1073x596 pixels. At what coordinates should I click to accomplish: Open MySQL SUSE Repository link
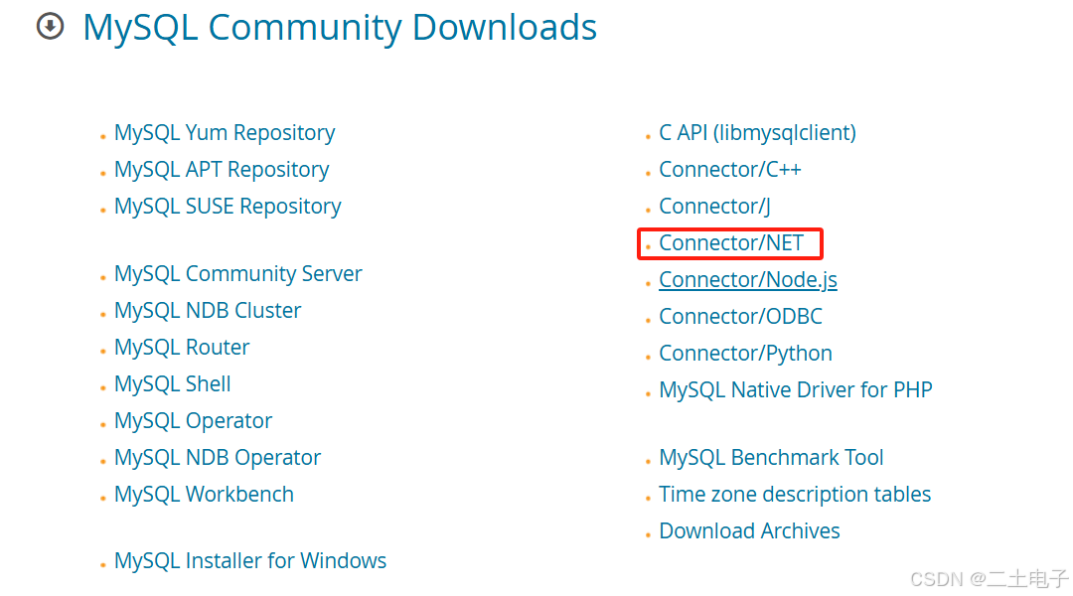pos(228,207)
